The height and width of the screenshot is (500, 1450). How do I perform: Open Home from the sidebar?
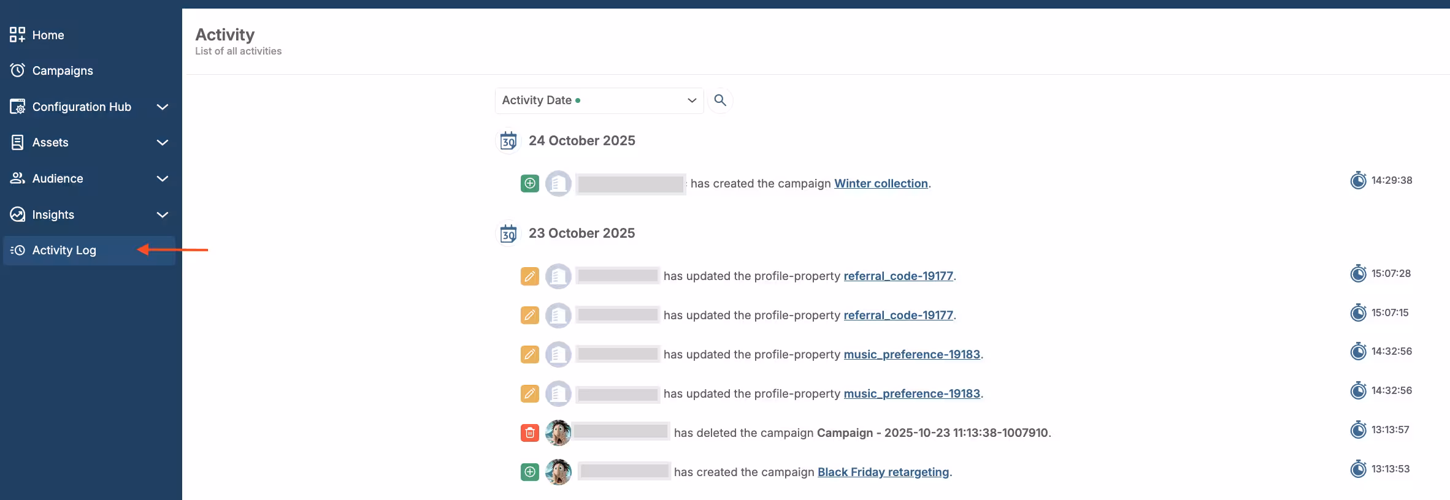[x=89, y=35]
